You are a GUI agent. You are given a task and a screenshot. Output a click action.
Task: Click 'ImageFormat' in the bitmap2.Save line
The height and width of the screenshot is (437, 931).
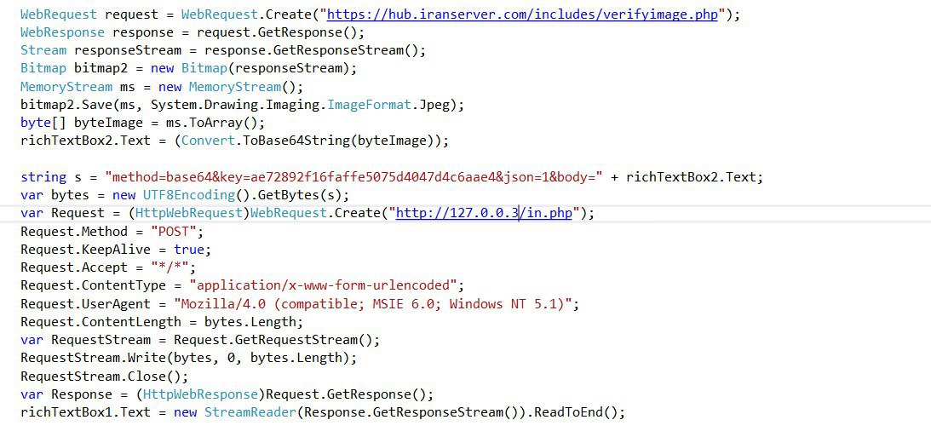(x=370, y=105)
